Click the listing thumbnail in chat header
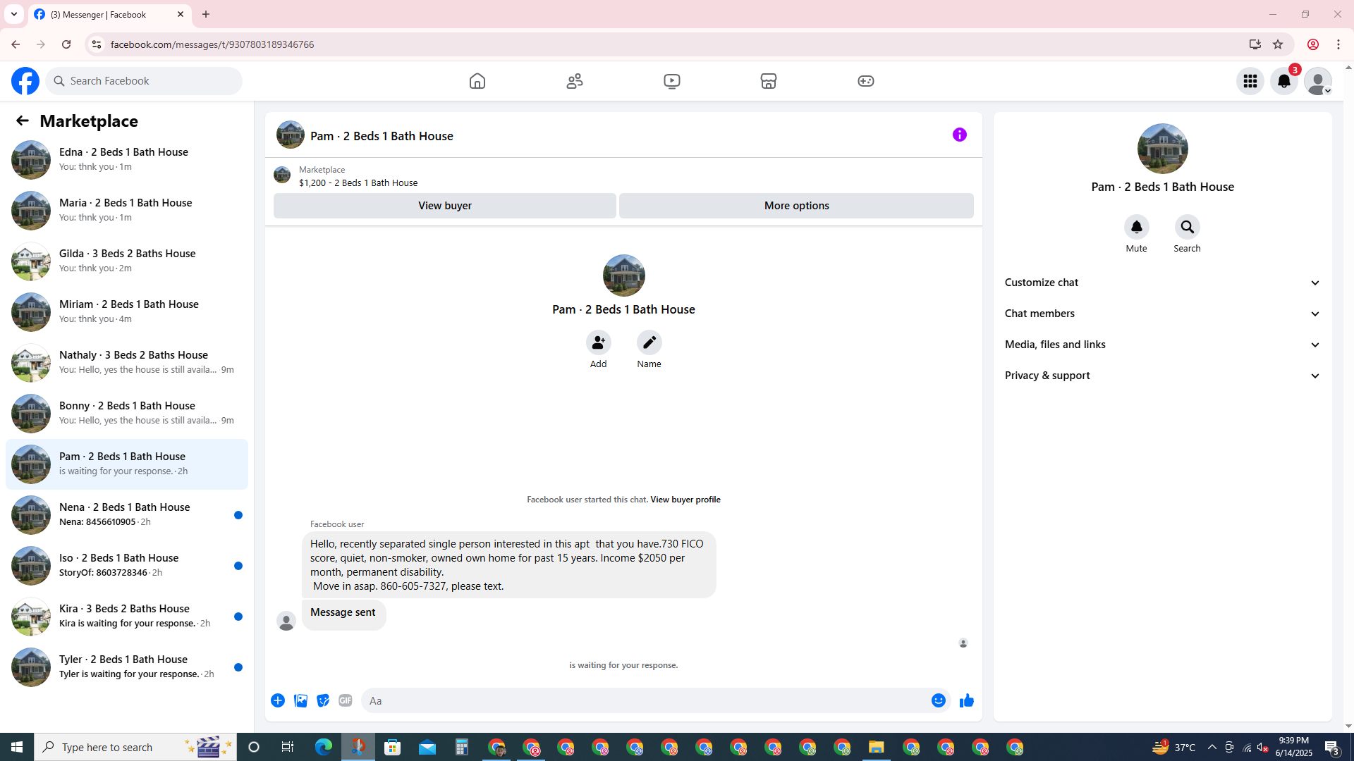This screenshot has width=1354, height=761. click(291, 135)
